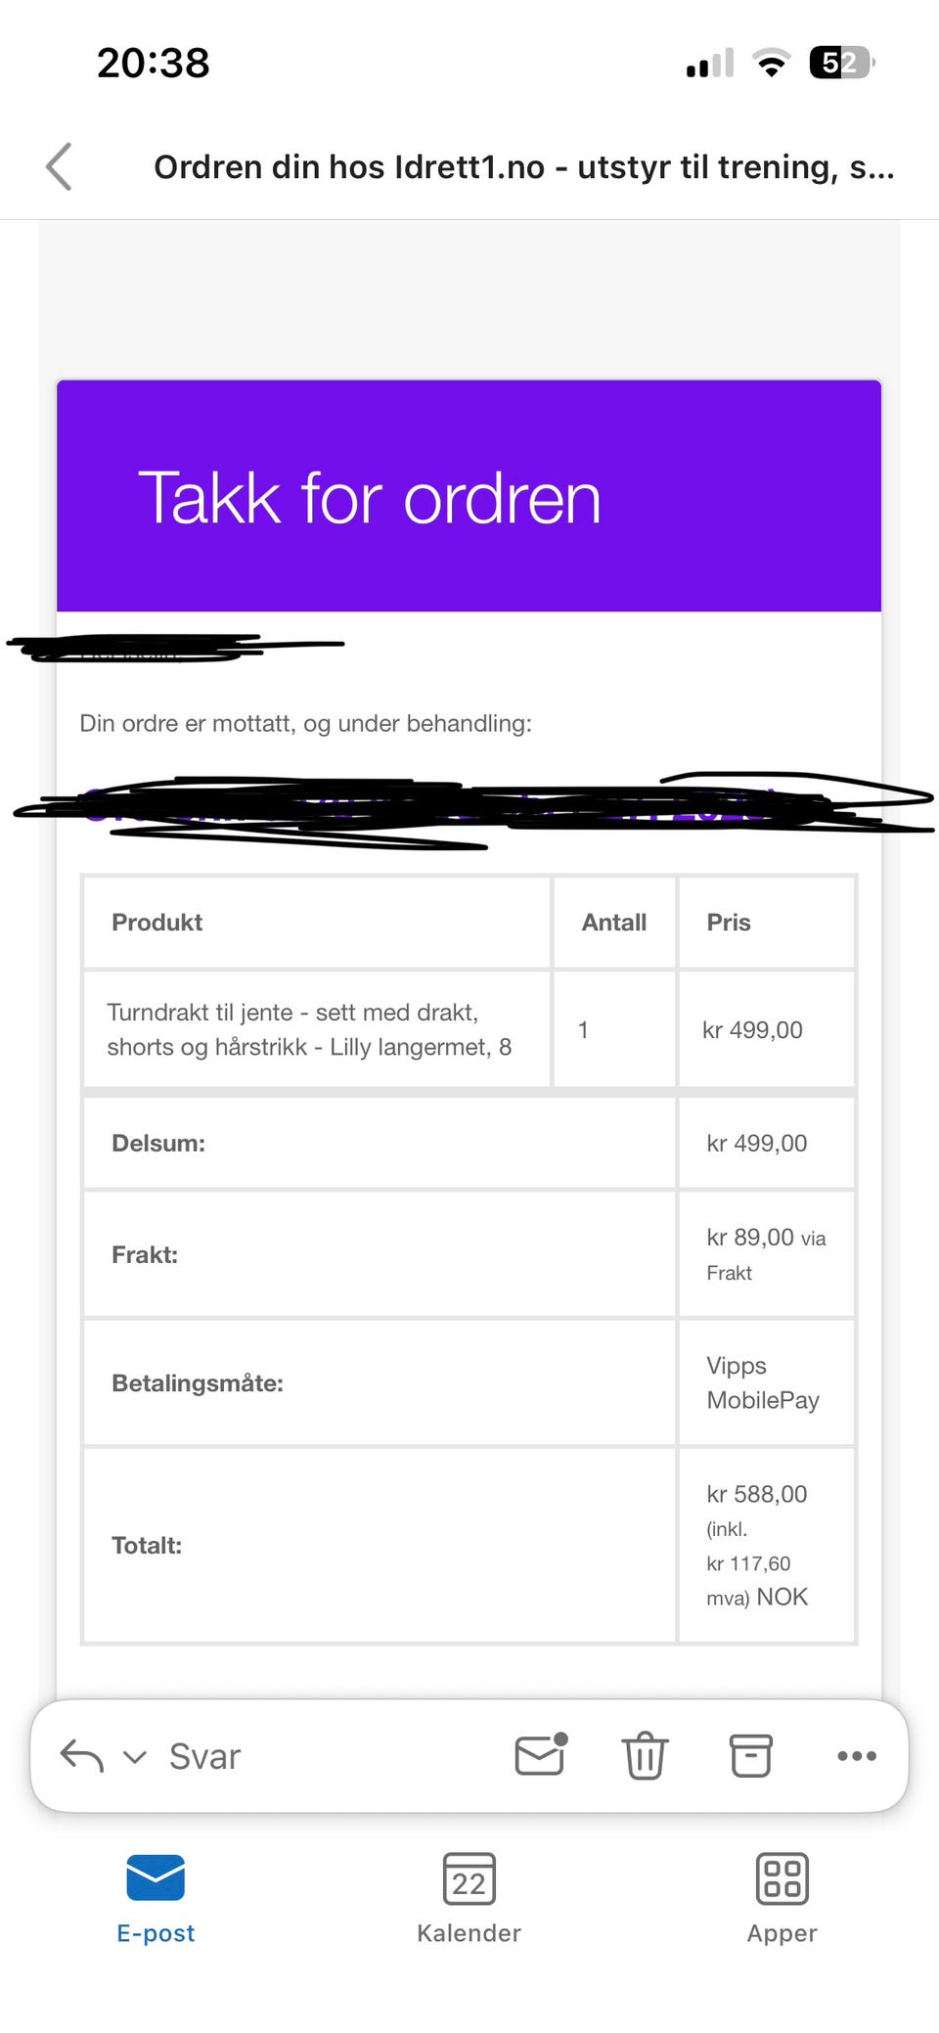The image size is (939, 2033).
Task: Tap the reply arrow icon
Action: (82, 1756)
